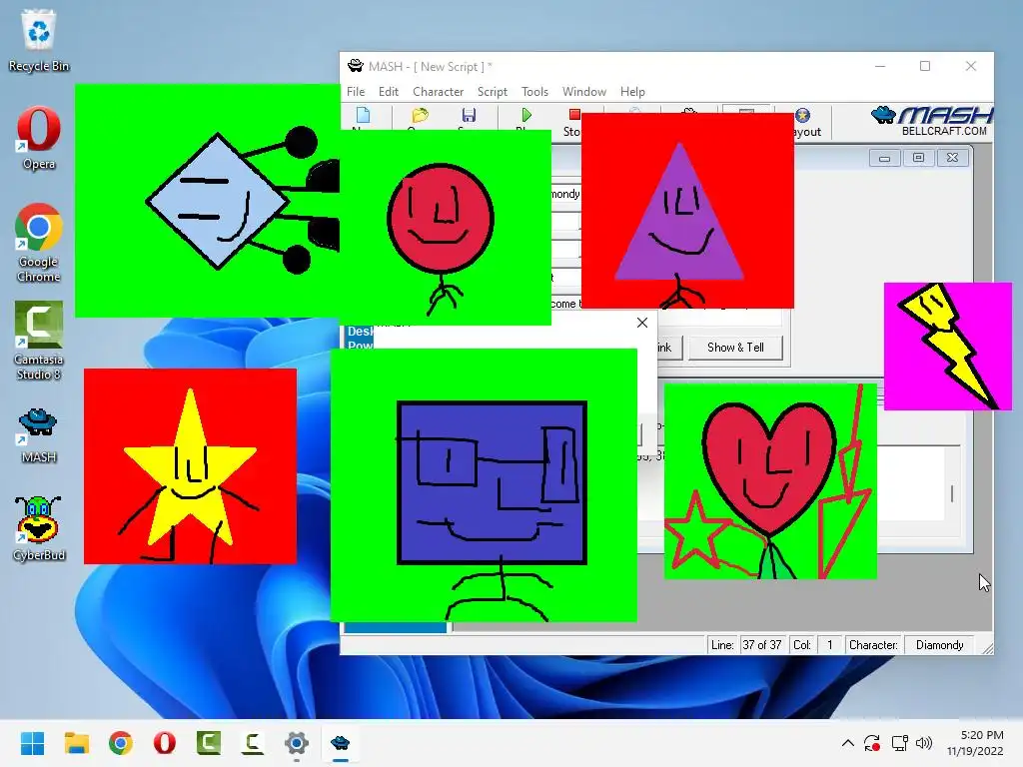This screenshot has height=767, width=1023.
Task: Select the Opera desktop shortcut
Action: (x=39, y=138)
